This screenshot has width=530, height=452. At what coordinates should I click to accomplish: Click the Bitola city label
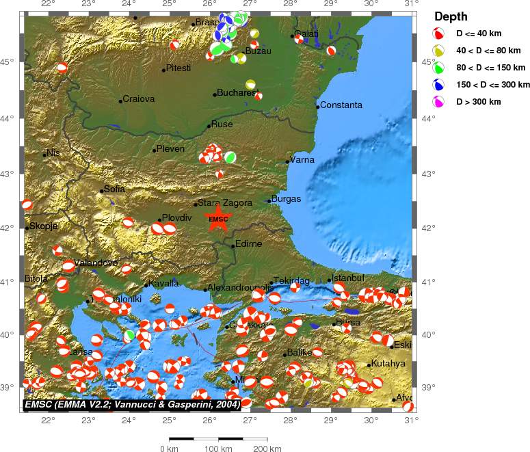point(36,278)
